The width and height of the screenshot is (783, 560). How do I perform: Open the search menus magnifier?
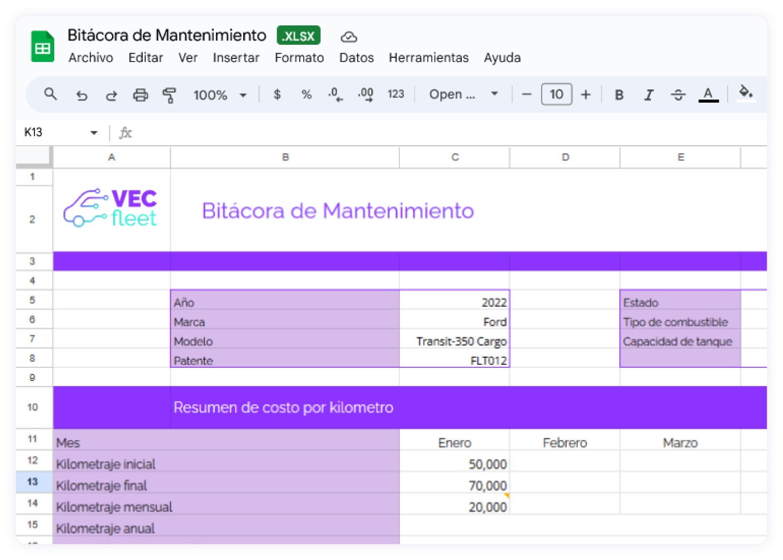tap(51, 94)
